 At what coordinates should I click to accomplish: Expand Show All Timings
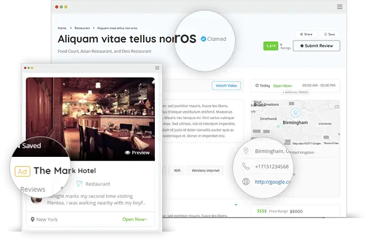[x=295, y=92]
